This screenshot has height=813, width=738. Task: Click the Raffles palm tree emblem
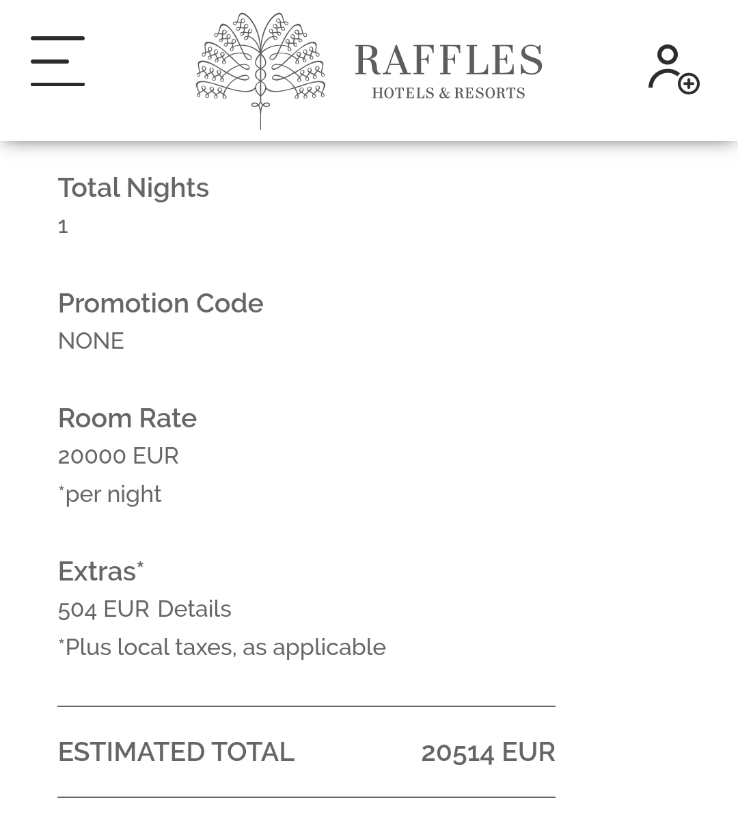(260, 70)
